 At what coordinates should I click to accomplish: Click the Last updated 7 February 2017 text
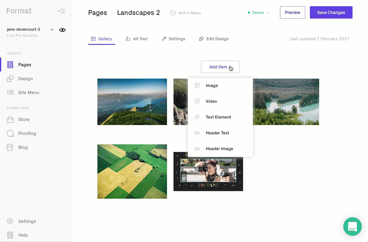pyautogui.click(x=319, y=39)
